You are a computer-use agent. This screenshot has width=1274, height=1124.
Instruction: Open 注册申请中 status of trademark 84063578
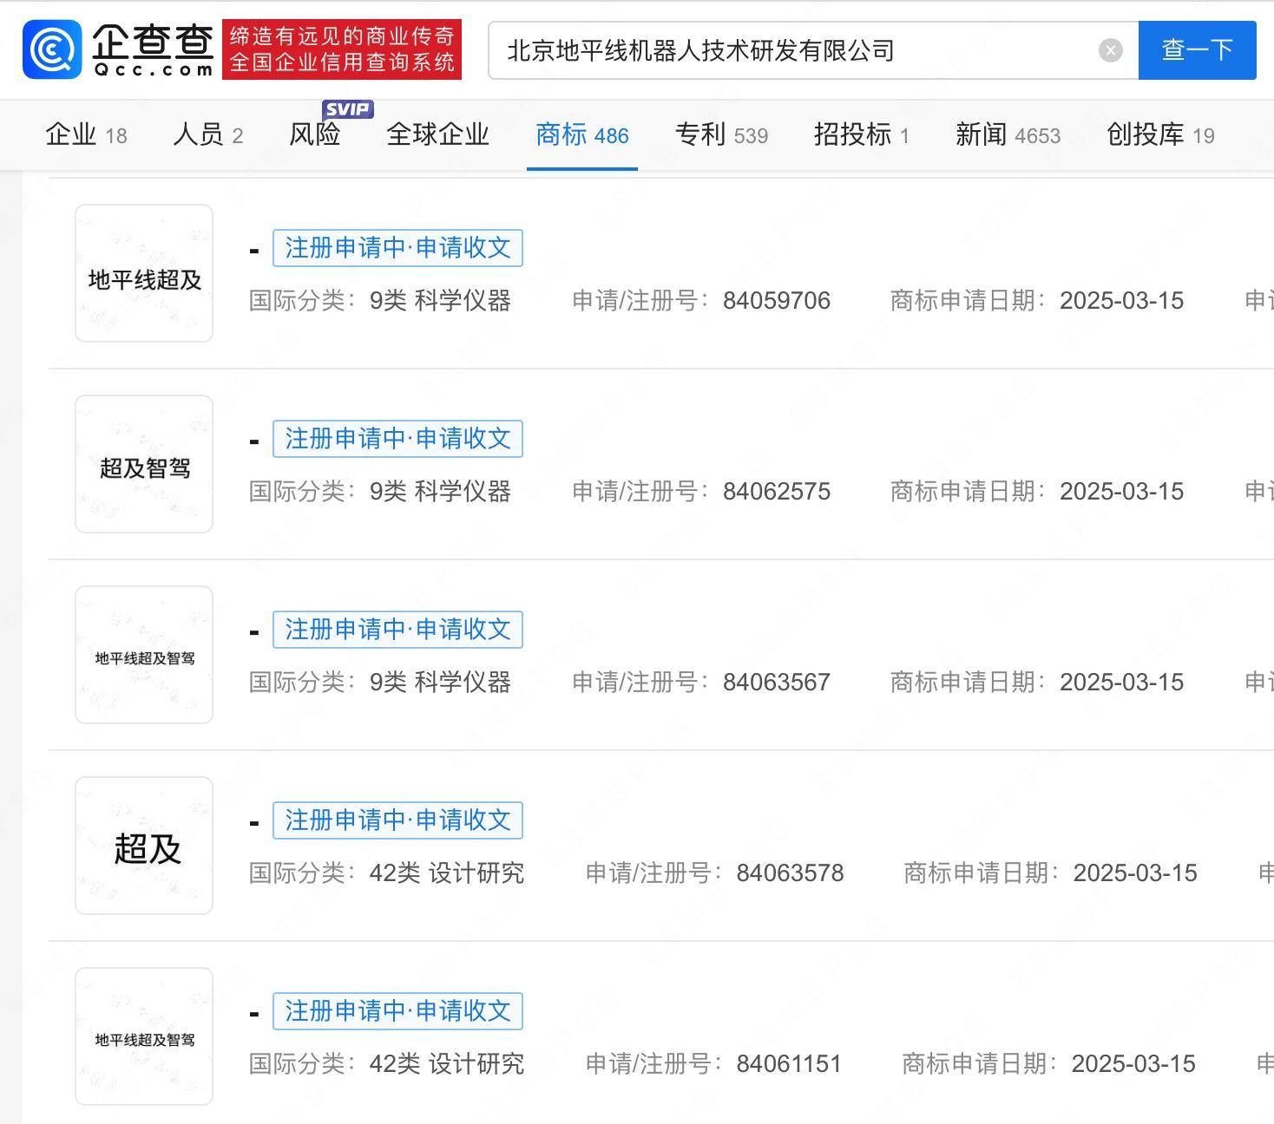click(x=397, y=820)
